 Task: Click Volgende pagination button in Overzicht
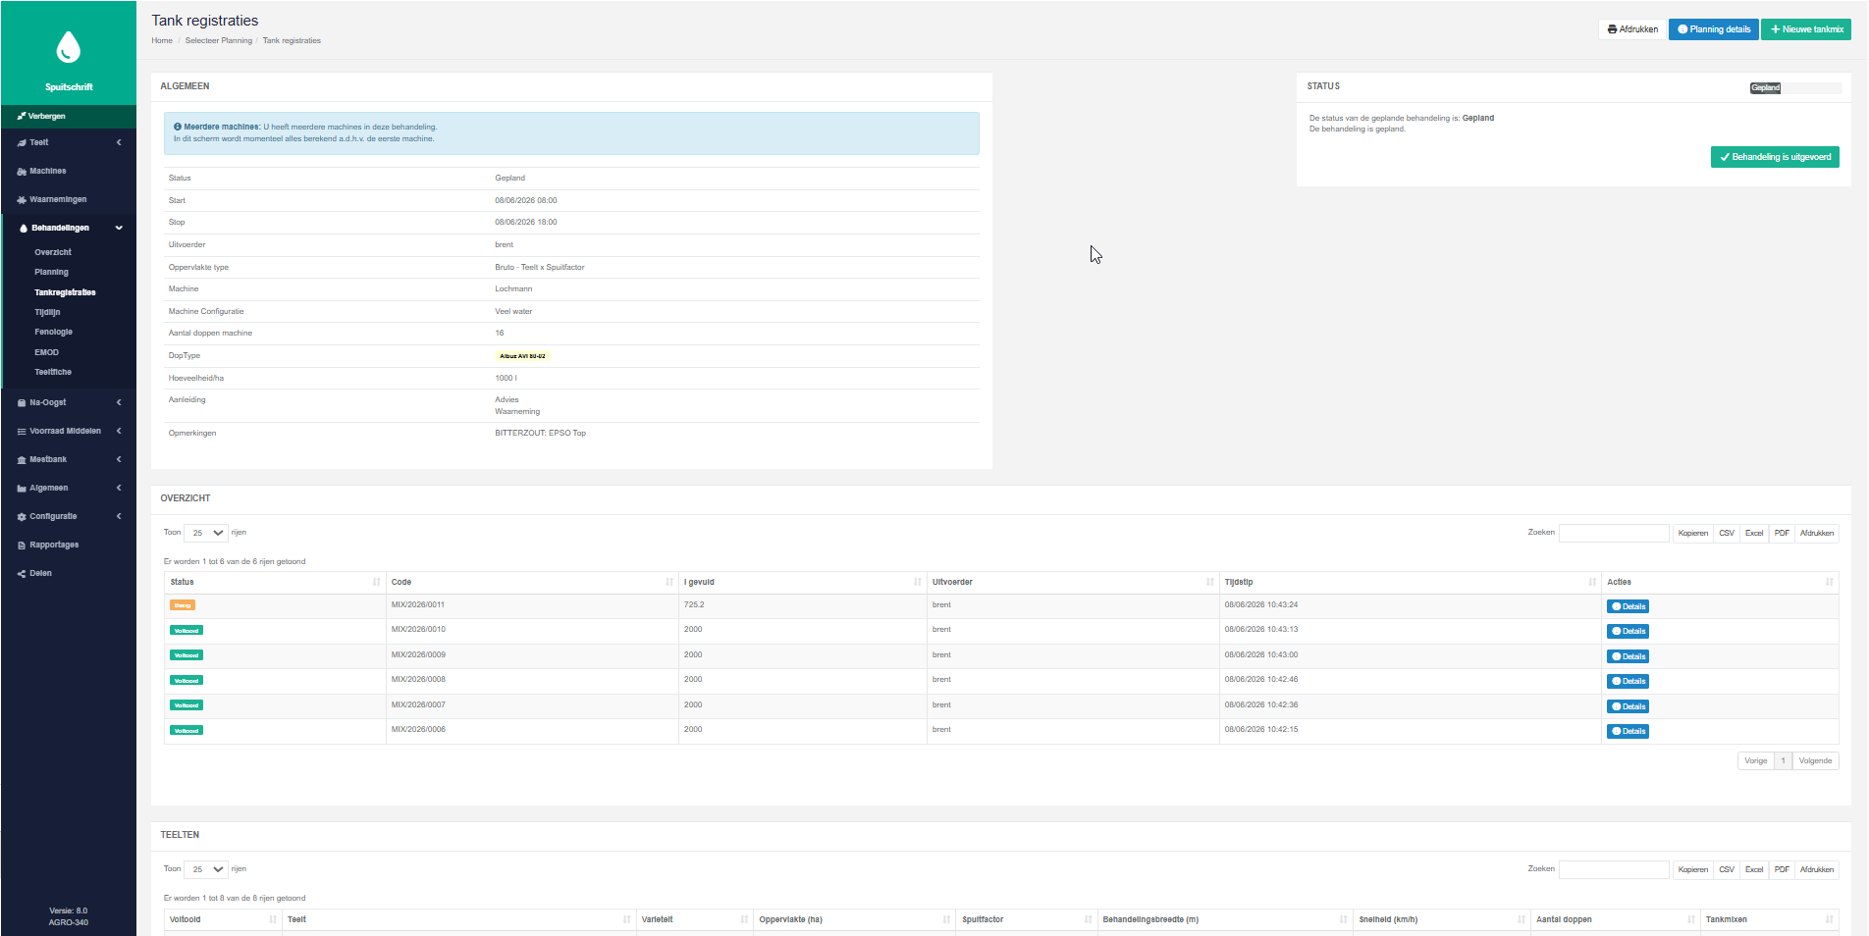[x=1815, y=761]
